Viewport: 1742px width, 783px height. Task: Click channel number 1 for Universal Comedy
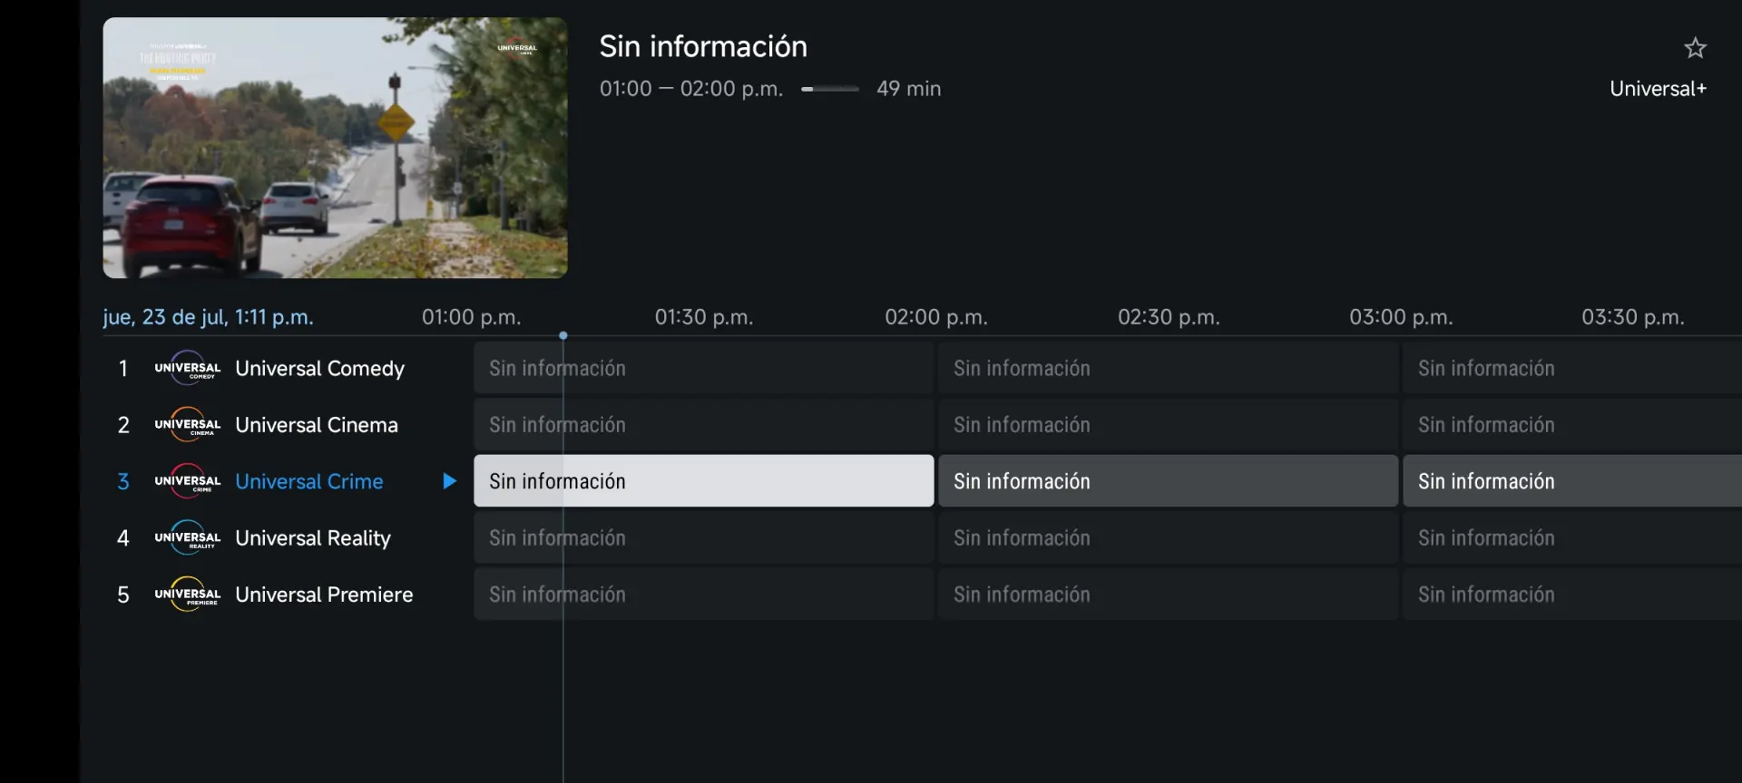point(123,369)
